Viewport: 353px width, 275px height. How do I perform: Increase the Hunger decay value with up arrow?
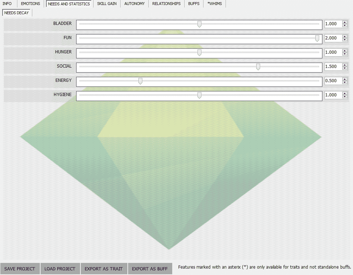pos(344,51)
